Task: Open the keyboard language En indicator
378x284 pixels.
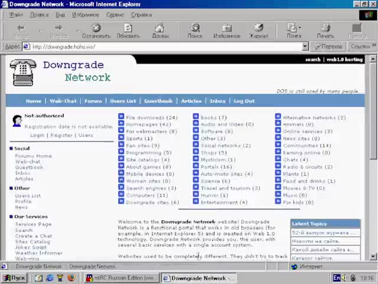Action: (x=337, y=277)
